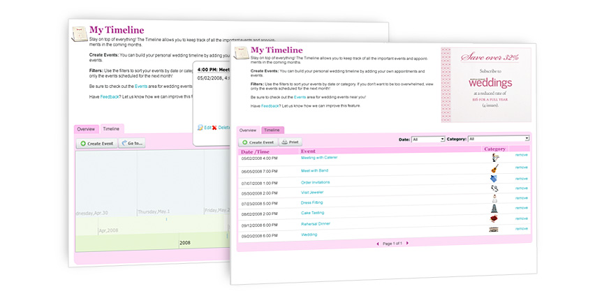Open the Category filter dropdown
The image size is (595, 305).
(499, 139)
